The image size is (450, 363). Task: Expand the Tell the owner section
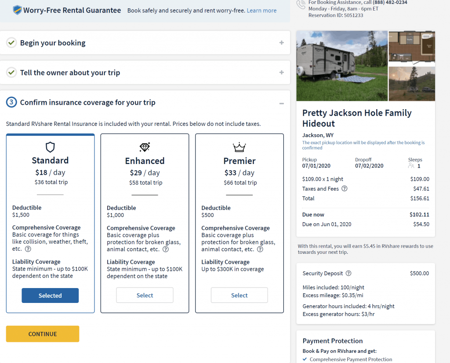click(282, 72)
